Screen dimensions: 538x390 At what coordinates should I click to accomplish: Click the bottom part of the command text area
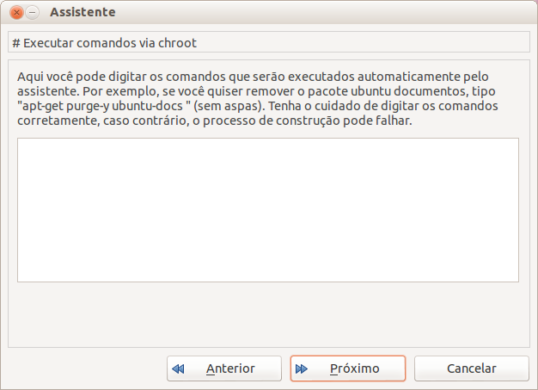(x=268, y=273)
